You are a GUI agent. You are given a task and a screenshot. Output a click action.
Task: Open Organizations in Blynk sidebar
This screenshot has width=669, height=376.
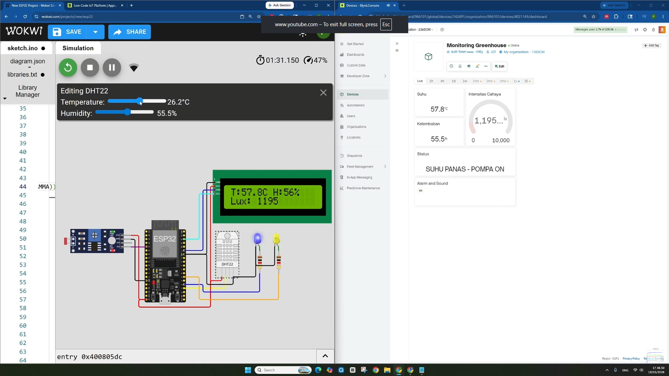pos(356,127)
